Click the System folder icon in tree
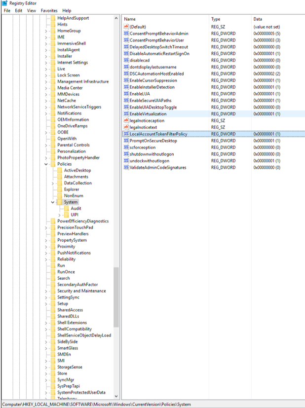Screen dimensions: 305x408 [60, 202]
